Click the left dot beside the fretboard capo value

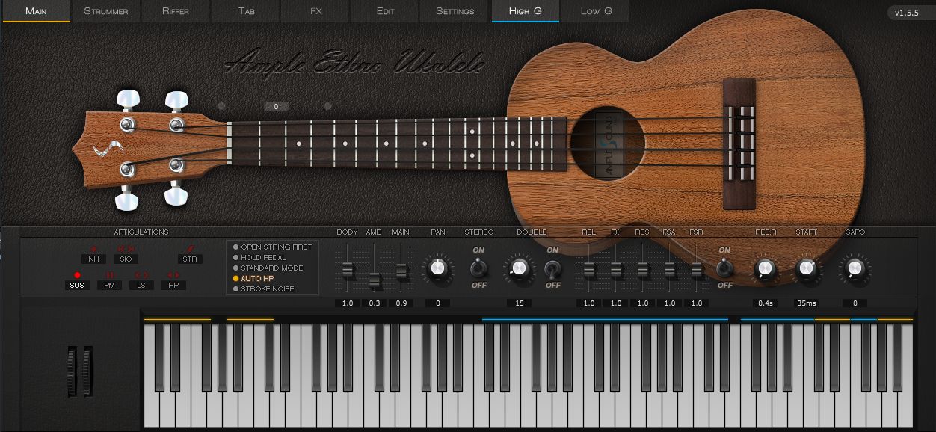222,106
